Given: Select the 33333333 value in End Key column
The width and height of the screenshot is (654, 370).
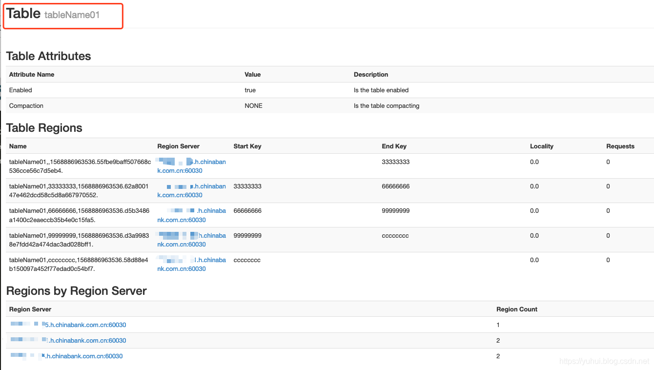Looking at the screenshot, I should tap(396, 162).
